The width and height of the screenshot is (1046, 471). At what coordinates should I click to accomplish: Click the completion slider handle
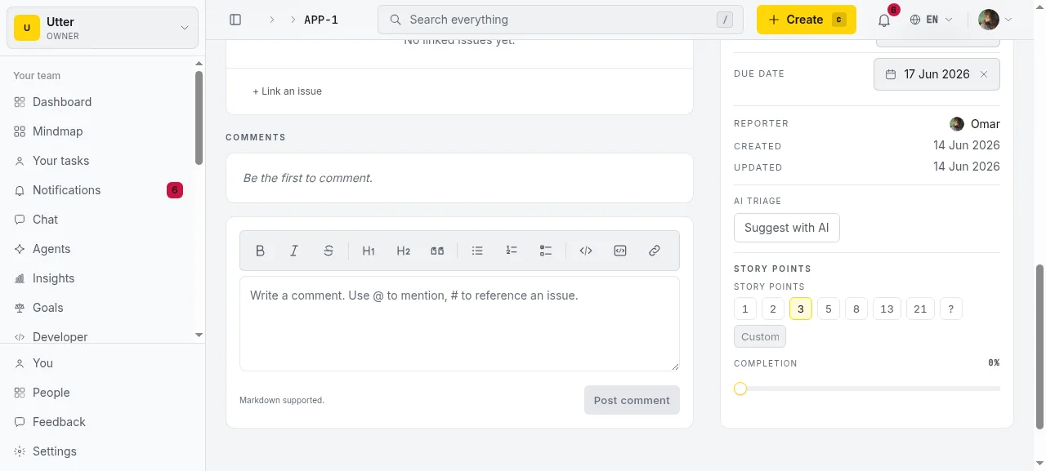point(740,389)
